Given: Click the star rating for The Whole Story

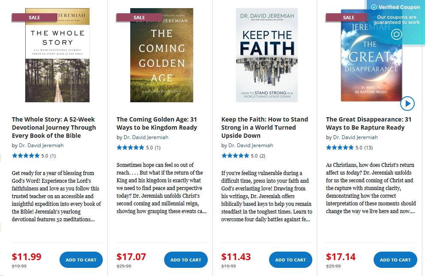Looking at the screenshot, I should (26, 156).
